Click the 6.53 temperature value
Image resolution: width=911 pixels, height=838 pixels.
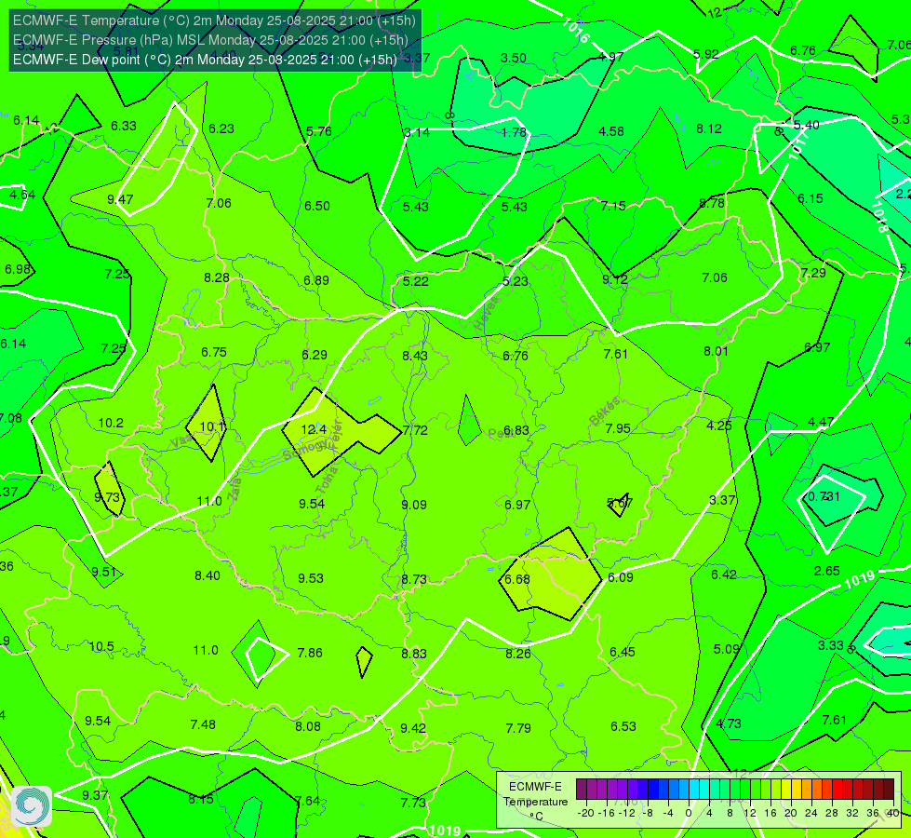[623, 726]
